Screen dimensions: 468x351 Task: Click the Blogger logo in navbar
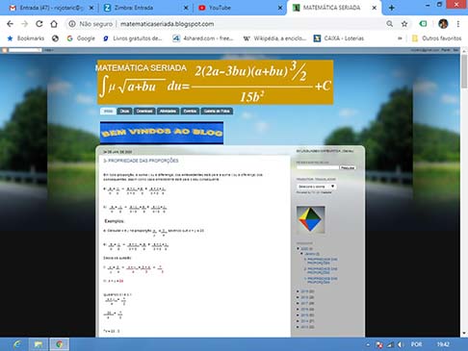(x=5, y=50)
